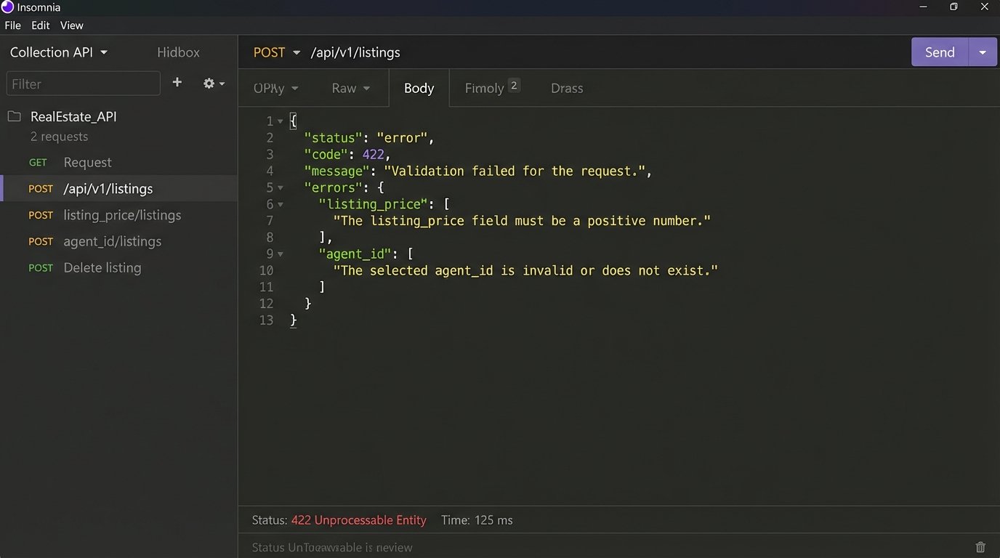Open the Collection API dropdown

click(x=59, y=52)
